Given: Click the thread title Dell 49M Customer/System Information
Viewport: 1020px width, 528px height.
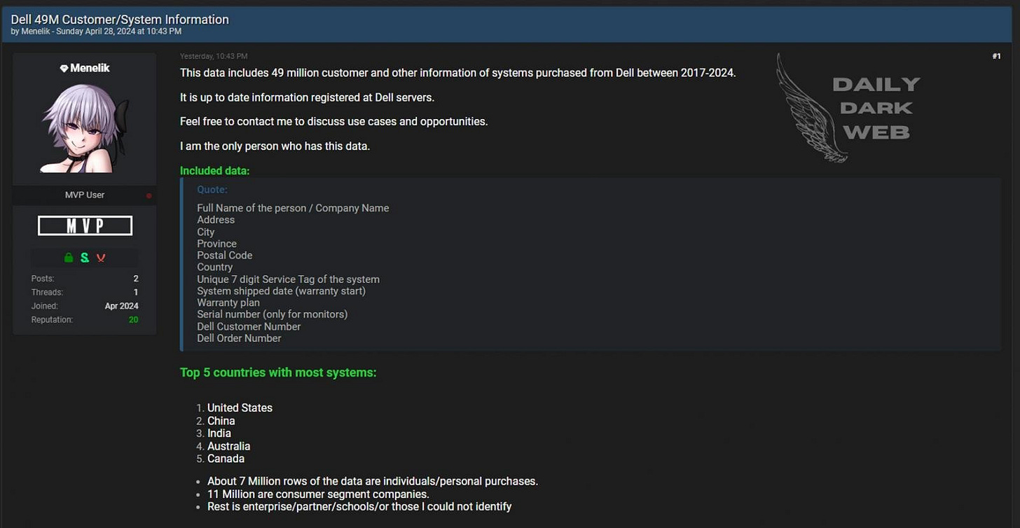Looking at the screenshot, I should (119, 19).
